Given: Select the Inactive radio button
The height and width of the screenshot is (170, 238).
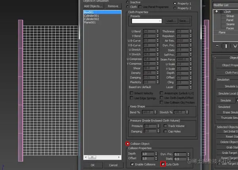Looking at the screenshot, I should coord(127,2).
